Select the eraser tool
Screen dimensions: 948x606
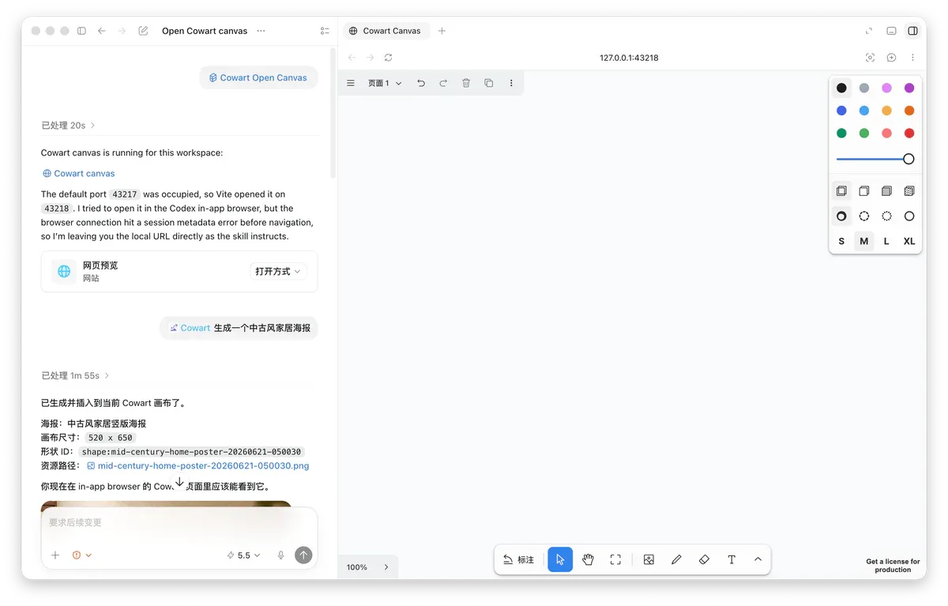pyautogui.click(x=704, y=559)
